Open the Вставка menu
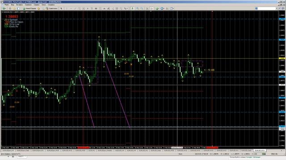Viewport: 286px width, 160px height. [x=20, y=5]
